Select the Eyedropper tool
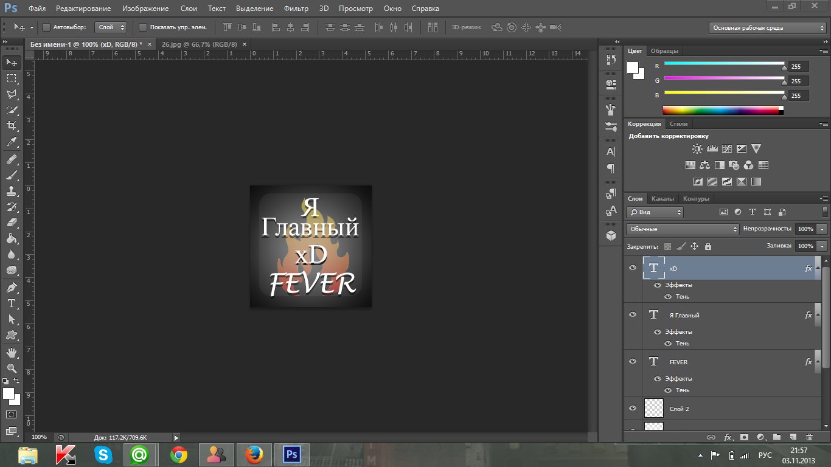831x467 pixels. click(x=12, y=142)
